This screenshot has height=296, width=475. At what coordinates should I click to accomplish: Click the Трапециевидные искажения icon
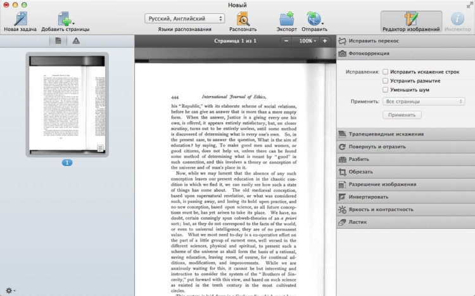342,134
